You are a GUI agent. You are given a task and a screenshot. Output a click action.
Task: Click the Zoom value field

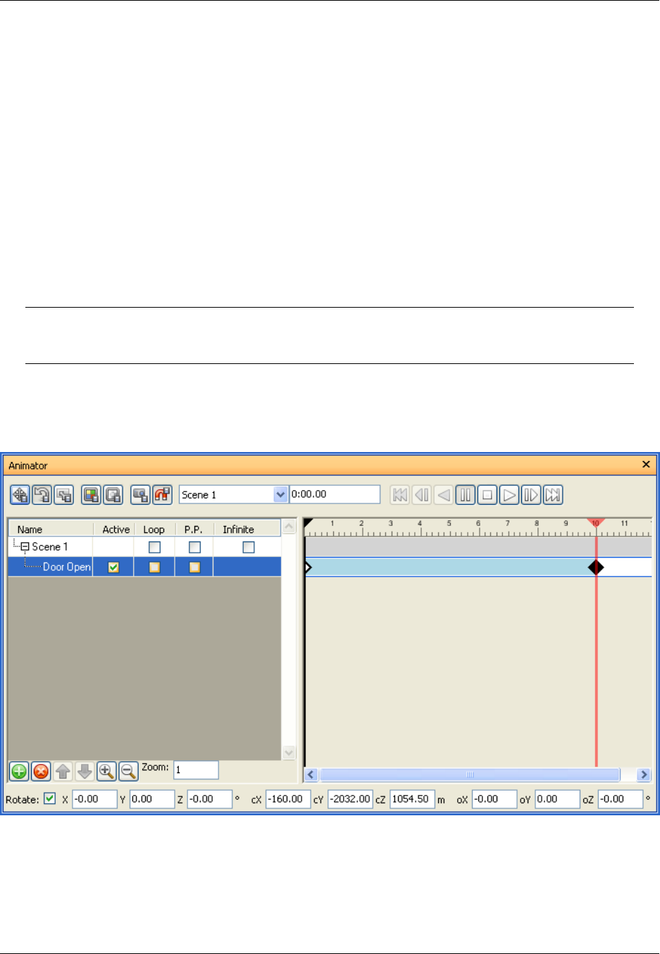click(196, 770)
